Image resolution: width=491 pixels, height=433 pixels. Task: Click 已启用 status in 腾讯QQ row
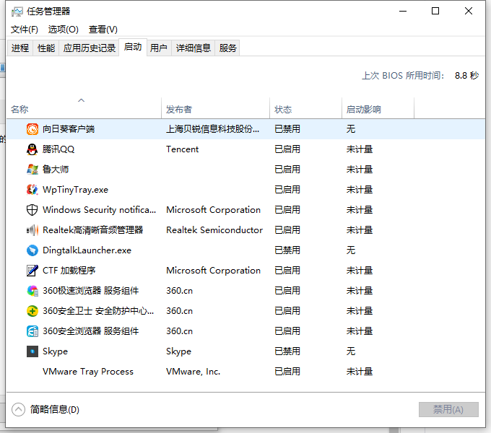[287, 149]
